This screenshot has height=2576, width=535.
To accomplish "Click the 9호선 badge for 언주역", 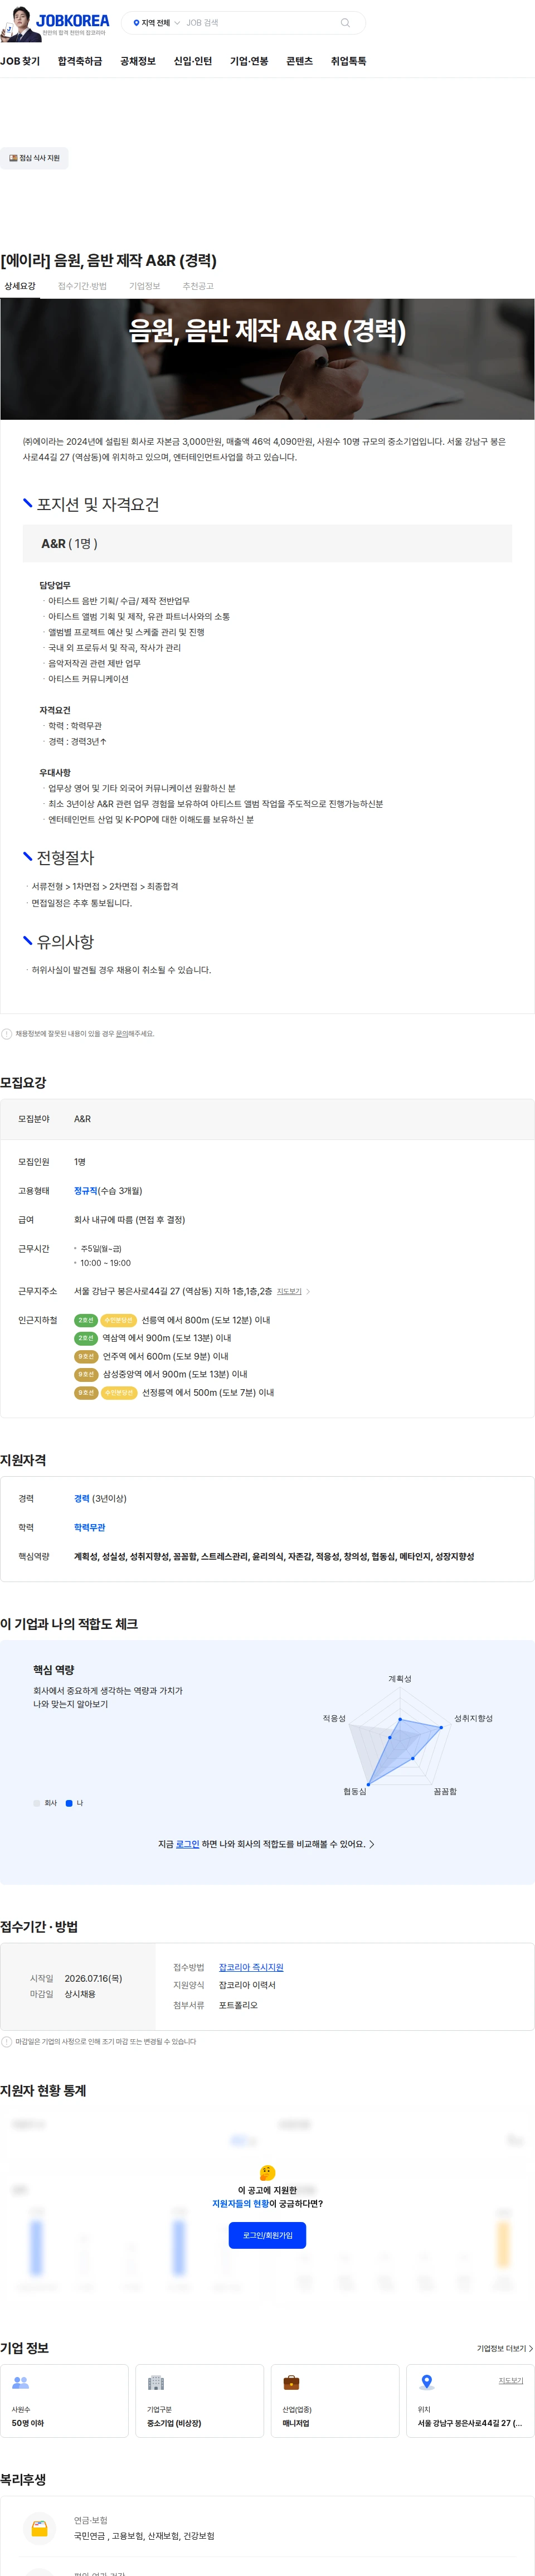I will [86, 1356].
